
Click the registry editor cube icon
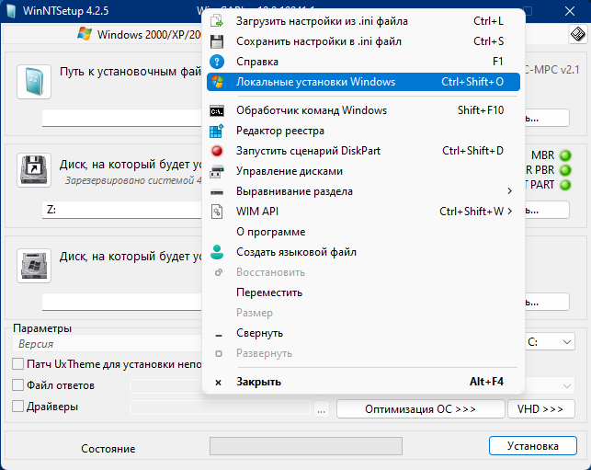point(217,131)
